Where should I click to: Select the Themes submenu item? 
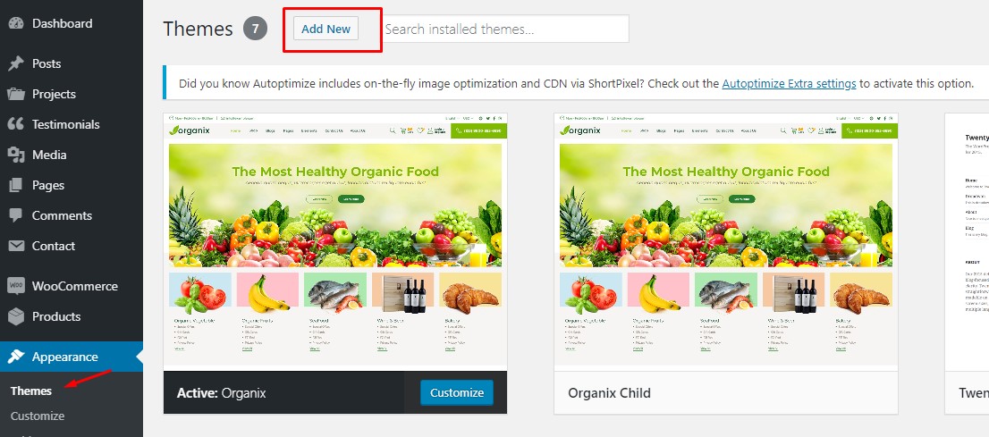31,391
